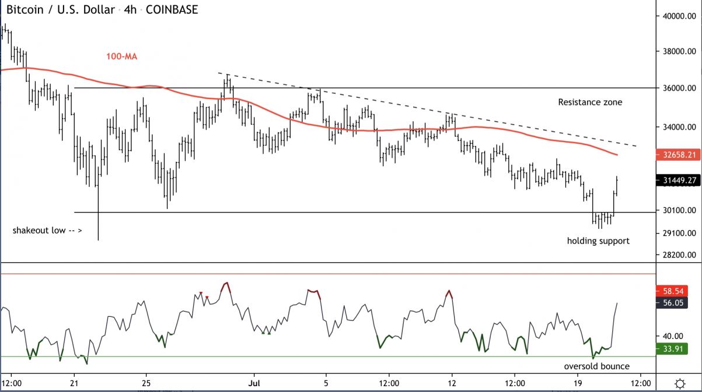
Task: Select the 100-MA label text
Action: pos(121,56)
